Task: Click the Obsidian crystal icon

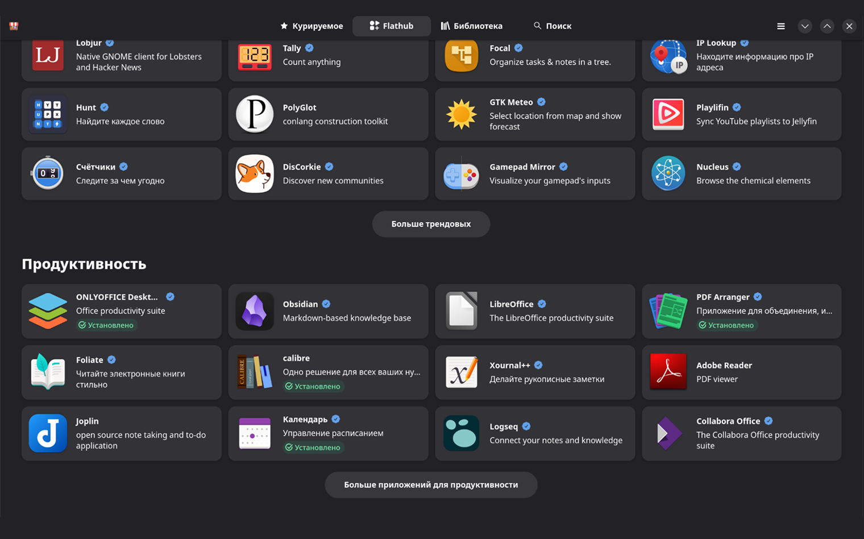Action: click(255, 311)
